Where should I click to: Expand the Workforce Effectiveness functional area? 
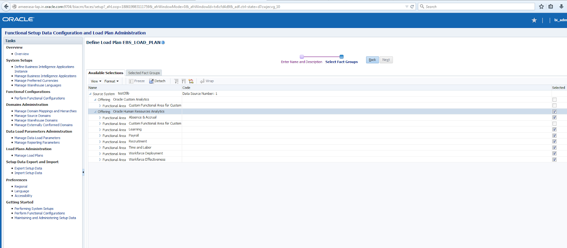click(100, 160)
